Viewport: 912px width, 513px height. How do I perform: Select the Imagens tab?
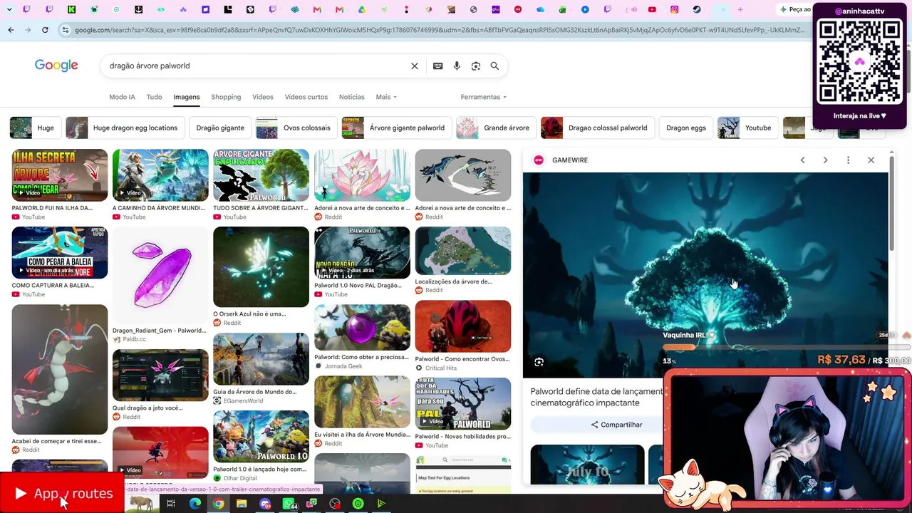point(187,97)
